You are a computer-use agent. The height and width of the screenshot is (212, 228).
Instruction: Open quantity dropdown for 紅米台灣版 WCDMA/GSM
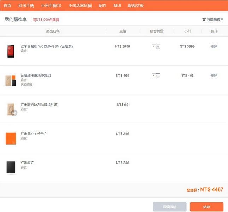tap(156, 47)
